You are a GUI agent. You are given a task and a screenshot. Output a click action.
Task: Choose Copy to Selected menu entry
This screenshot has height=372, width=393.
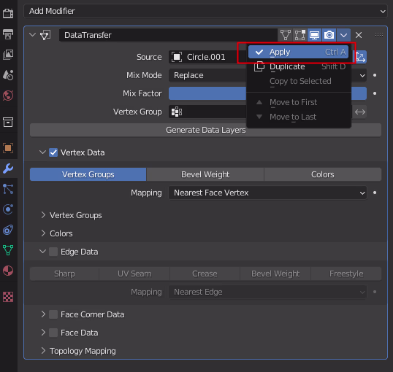pos(298,81)
